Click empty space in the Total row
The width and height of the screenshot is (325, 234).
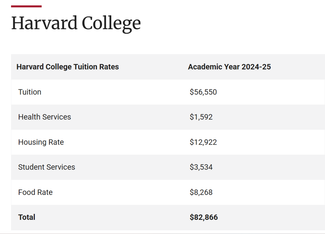[x=269, y=217]
